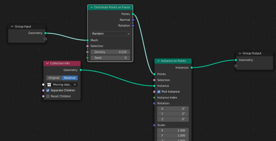Click the Collection Info Geometry output socket
Screen dimensions: 276x141
point(81,70)
